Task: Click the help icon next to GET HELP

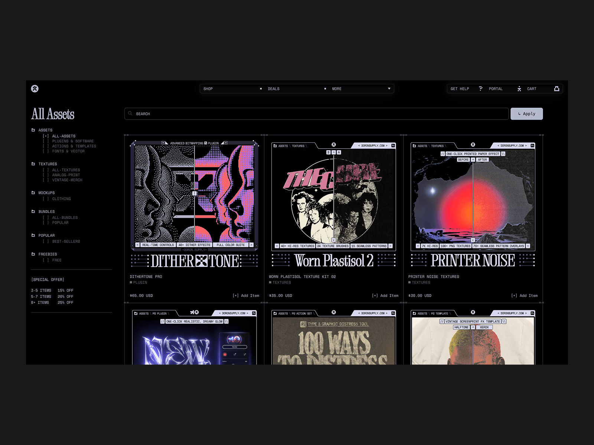Action: pyautogui.click(x=481, y=89)
